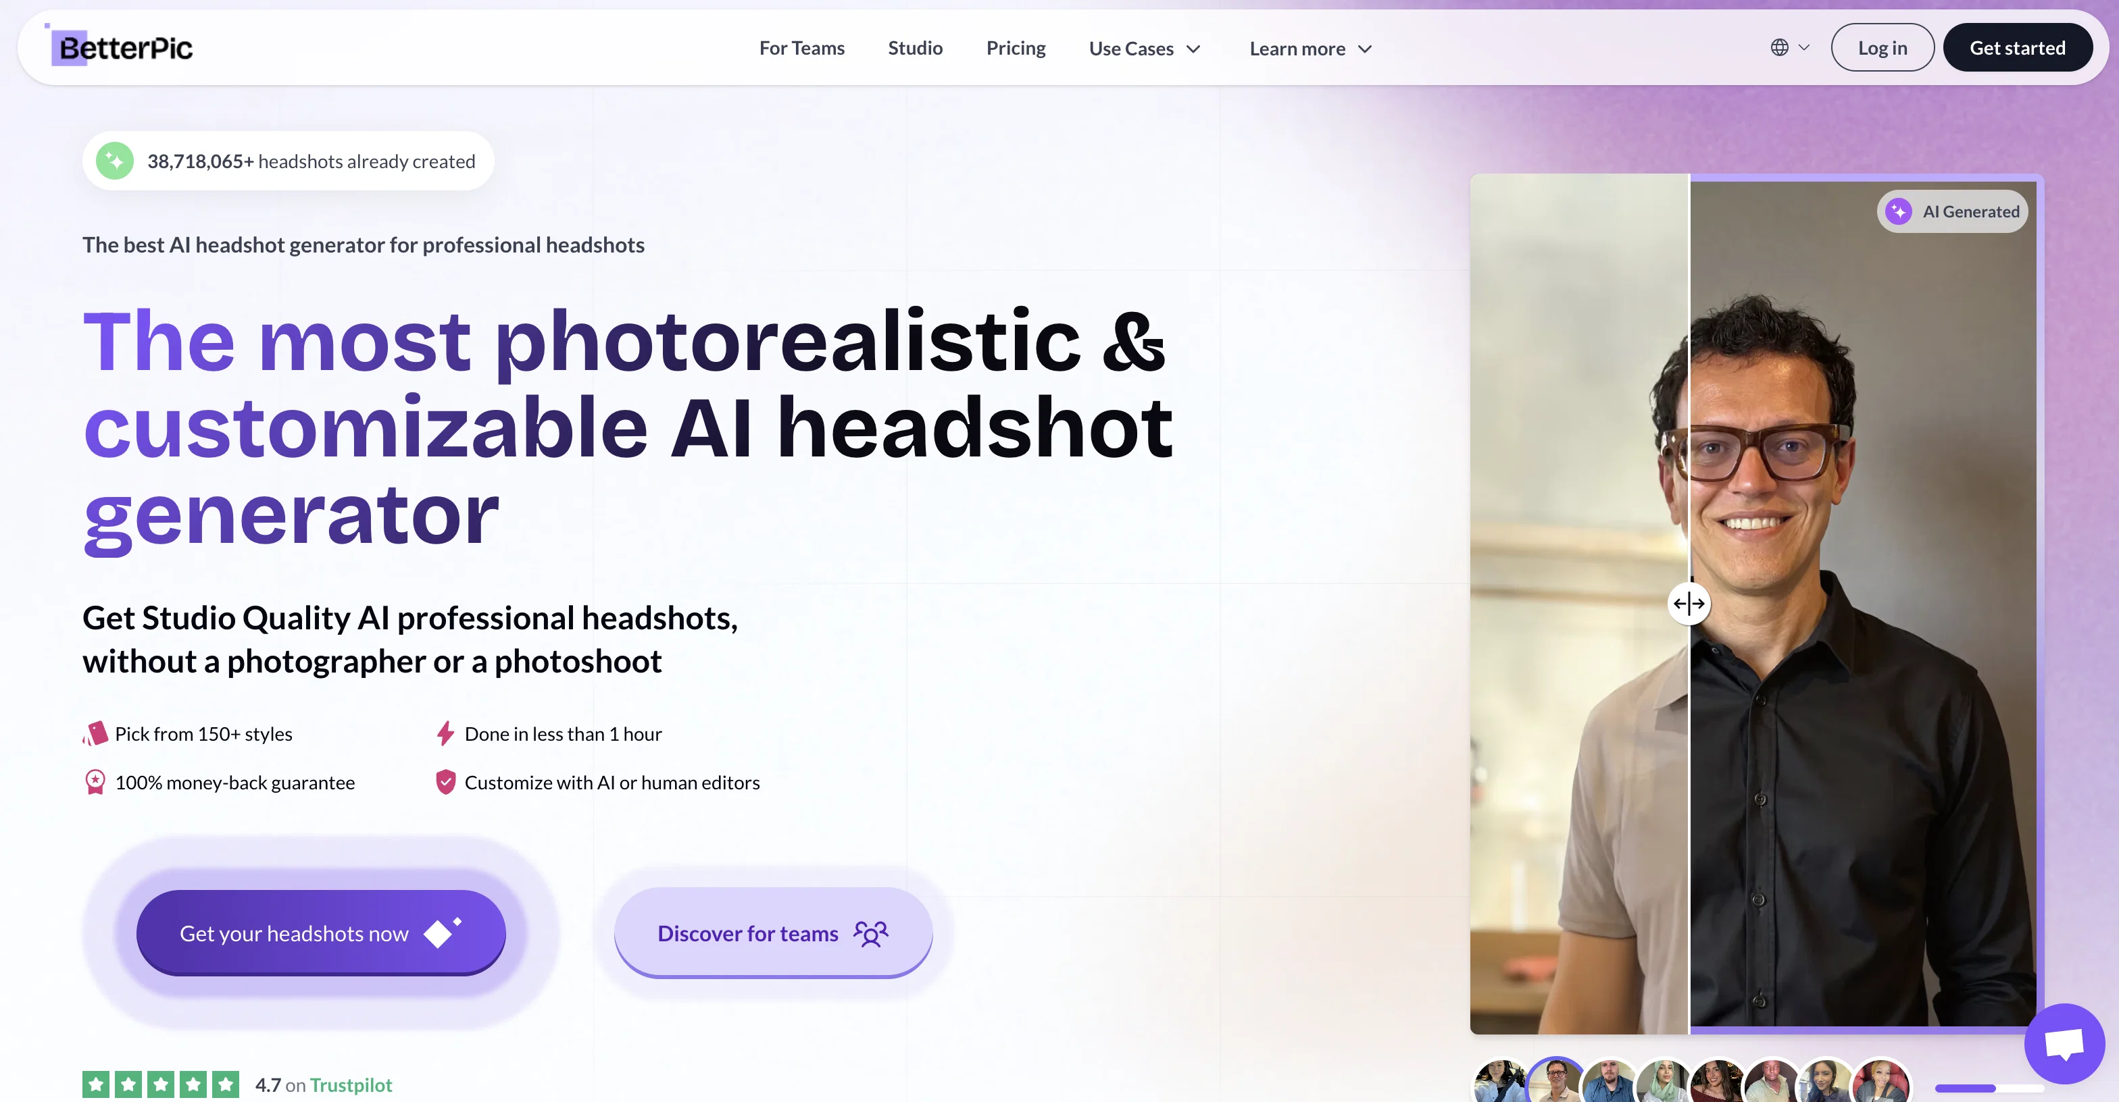The height and width of the screenshot is (1102, 2119).
Task: Click the BetterPic logo
Action: tap(120, 47)
